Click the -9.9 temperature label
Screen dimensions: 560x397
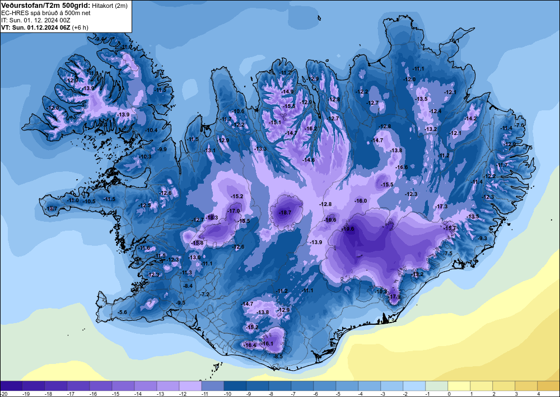tap(162, 150)
